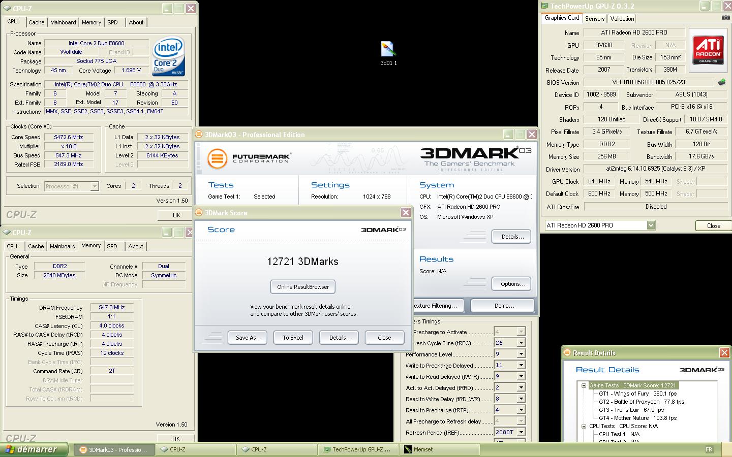Open the Performance Level dropdown

[x=521, y=354]
